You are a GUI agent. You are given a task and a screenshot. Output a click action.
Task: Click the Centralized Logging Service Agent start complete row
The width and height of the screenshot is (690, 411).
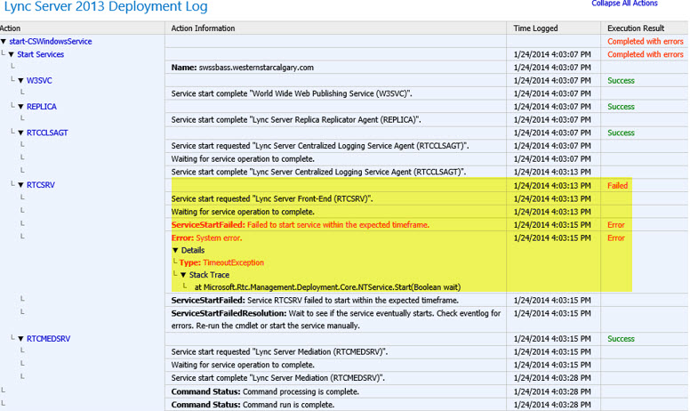318,172
